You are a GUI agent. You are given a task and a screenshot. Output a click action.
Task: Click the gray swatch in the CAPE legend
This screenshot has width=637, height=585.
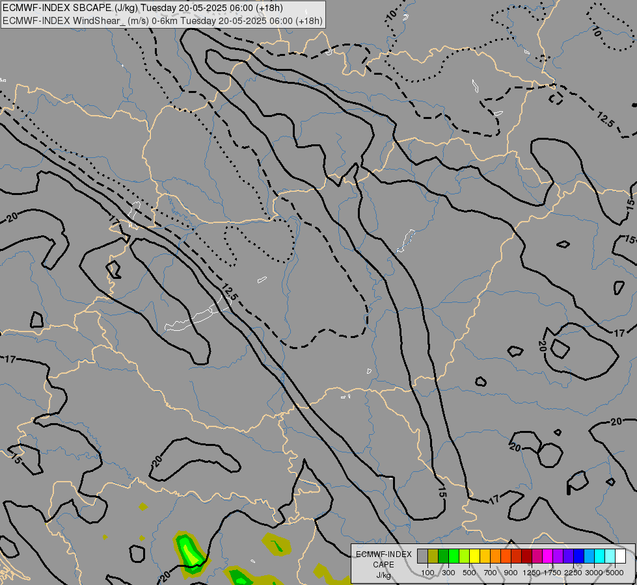[x=422, y=556]
